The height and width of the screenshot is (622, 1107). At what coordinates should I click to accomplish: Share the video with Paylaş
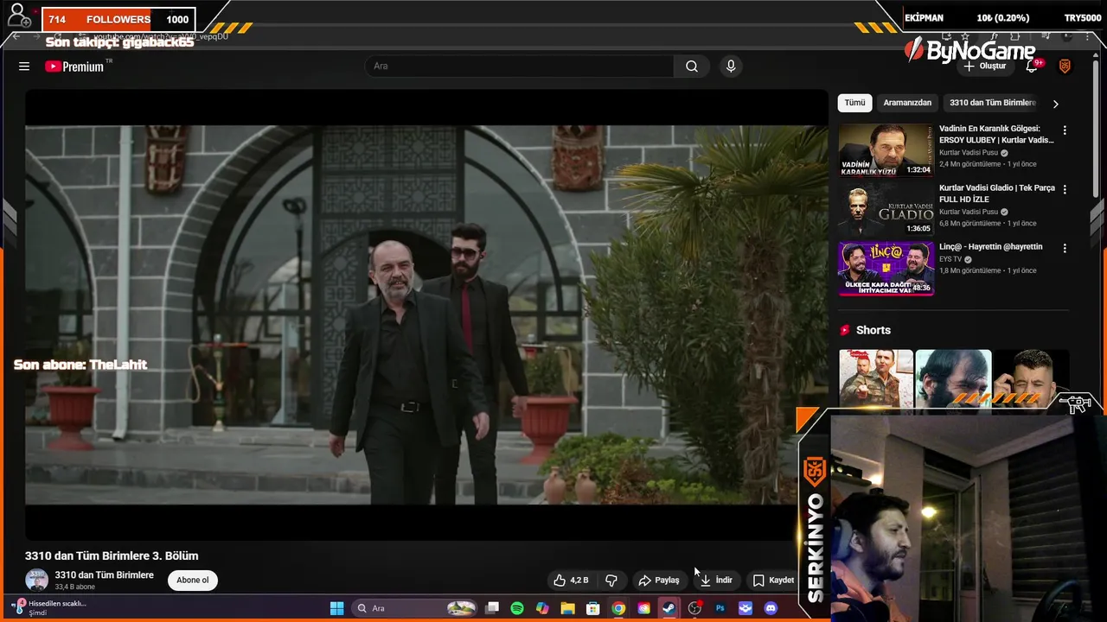point(659,581)
